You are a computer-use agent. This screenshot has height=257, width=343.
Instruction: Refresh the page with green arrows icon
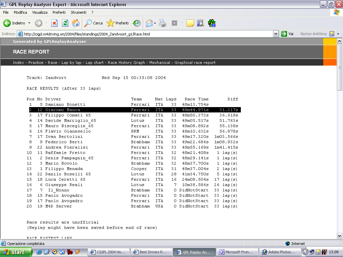[x=65, y=23]
